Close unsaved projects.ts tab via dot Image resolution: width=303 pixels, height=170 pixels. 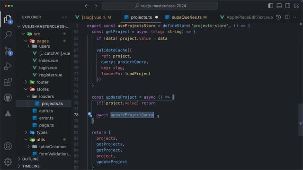coord(157,17)
